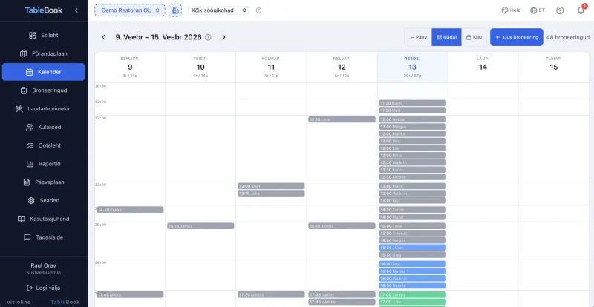
Task: Click the TableBook logo at top
Action: point(44,10)
